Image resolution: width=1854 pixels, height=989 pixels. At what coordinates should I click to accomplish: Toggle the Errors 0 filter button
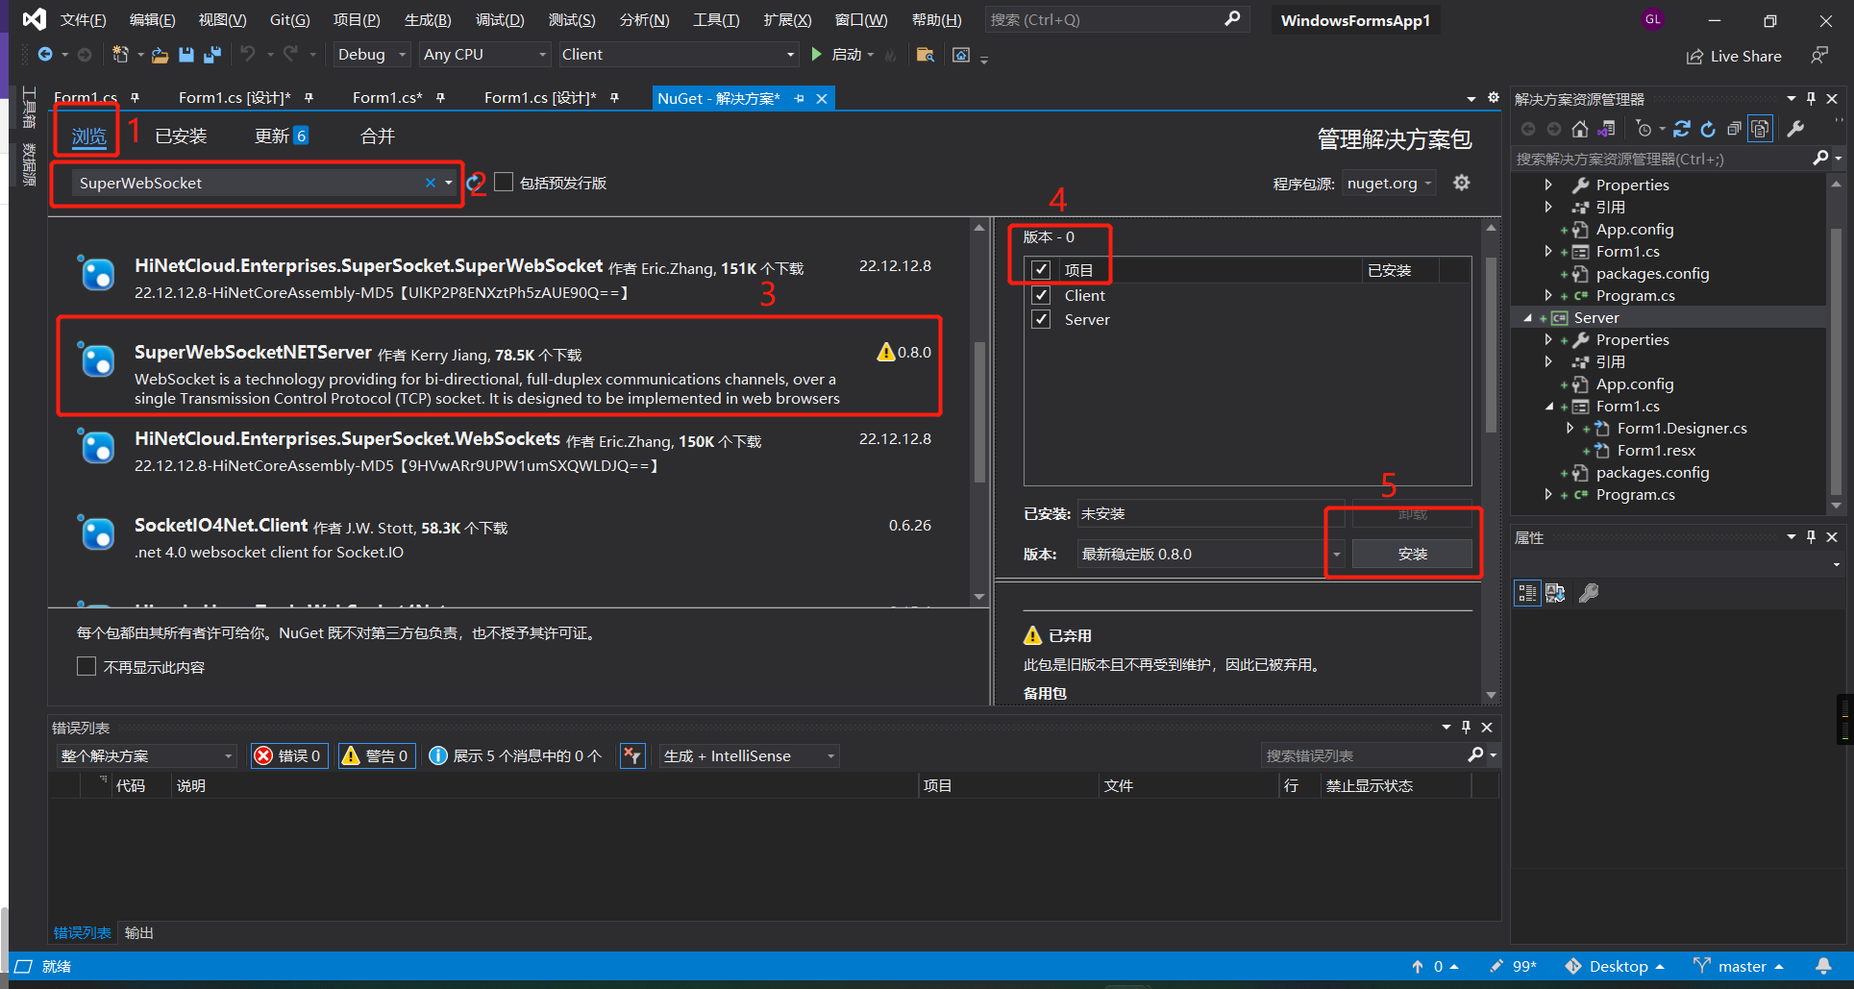[289, 755]
